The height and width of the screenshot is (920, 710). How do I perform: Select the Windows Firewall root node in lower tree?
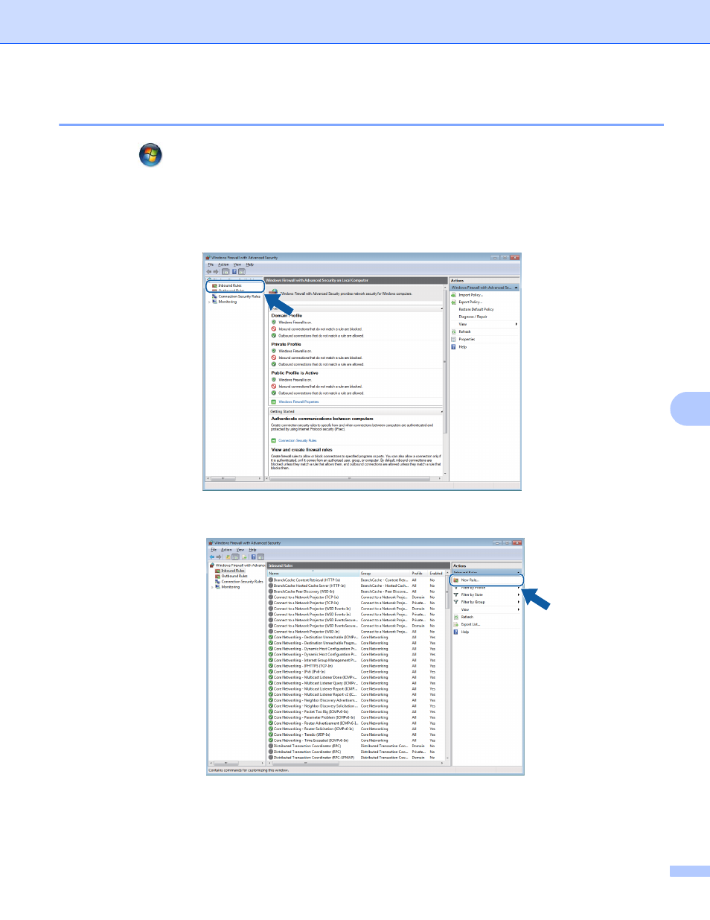click(239, 565)
